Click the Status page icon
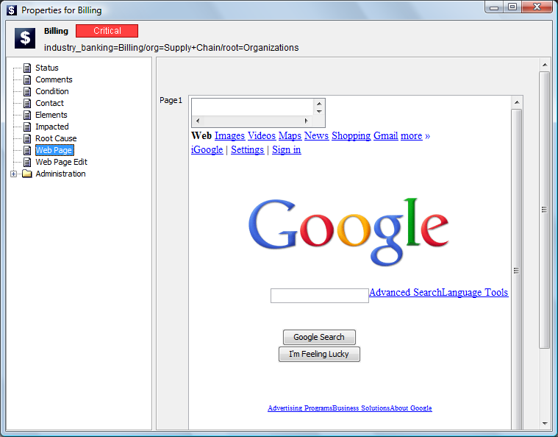This screenshot has width=558, height=437. point(27,68)
